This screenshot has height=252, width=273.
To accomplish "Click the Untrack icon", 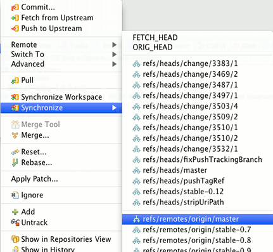I will [15, 222].
